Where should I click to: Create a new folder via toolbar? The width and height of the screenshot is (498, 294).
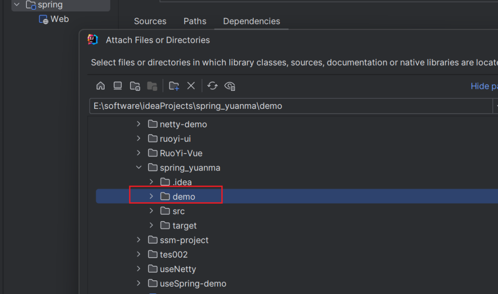174,86
